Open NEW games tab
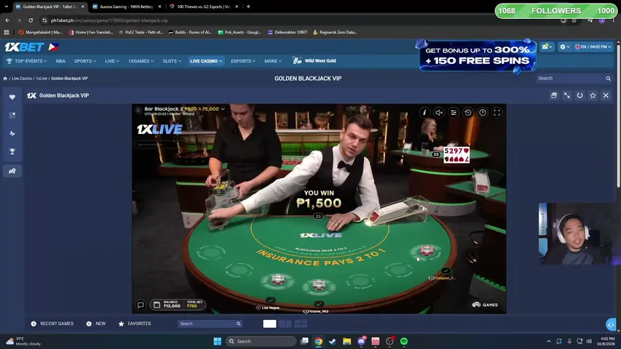The image size is (621, 349). (x=96, y=324)
